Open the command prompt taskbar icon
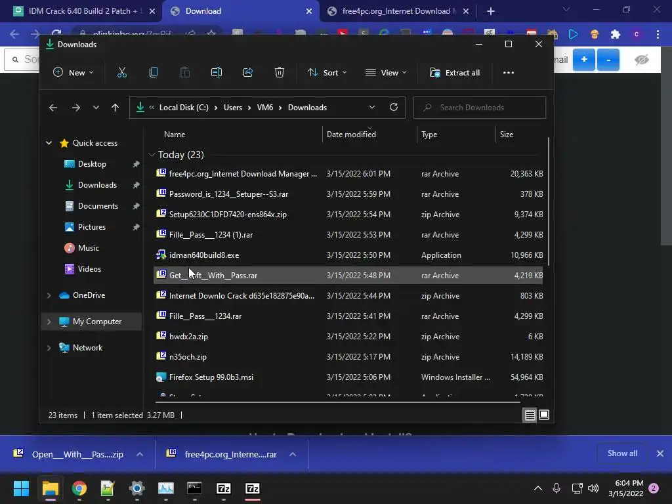 coord(194,488)
